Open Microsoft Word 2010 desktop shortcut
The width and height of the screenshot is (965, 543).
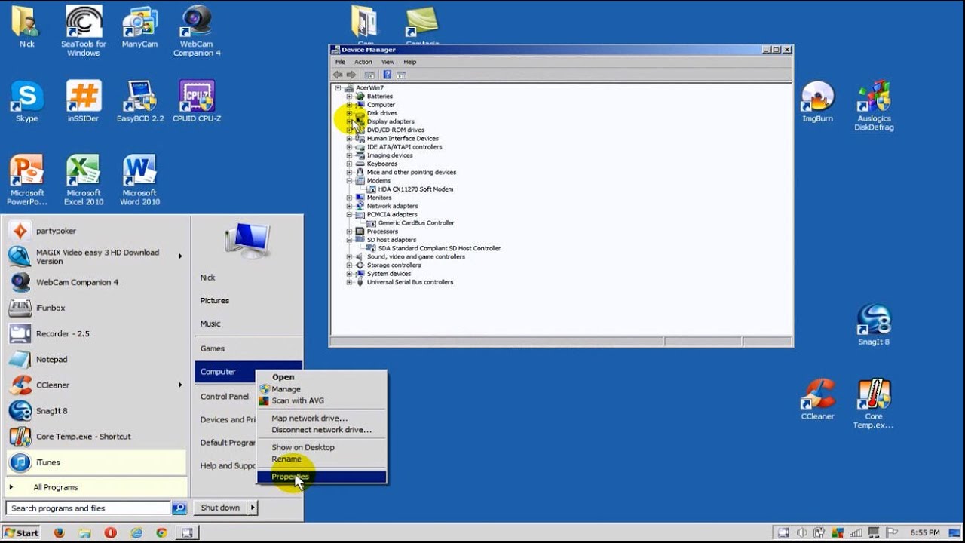coord(139,179)
